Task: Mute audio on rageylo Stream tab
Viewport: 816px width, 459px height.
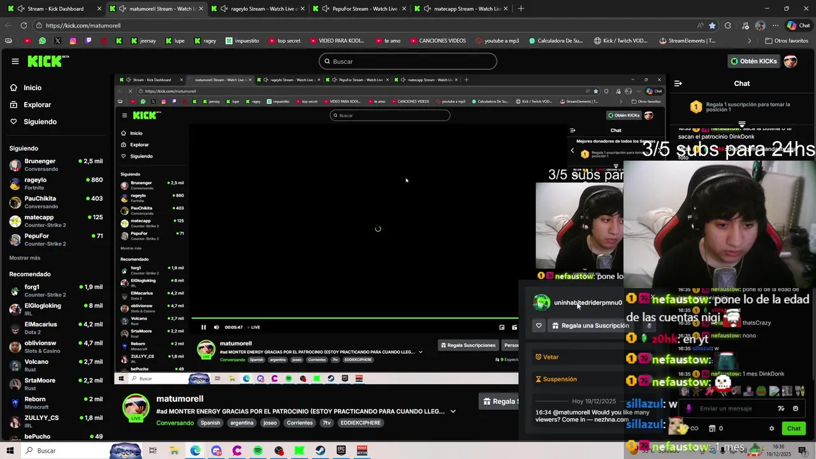Action: click(224, 9)
